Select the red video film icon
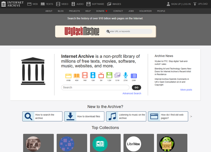Screen dimensions: 211x152 coord(85,75)
